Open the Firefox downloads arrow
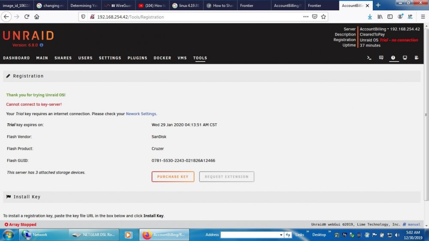The width and height of the screenshot is (429, 241). coord(370,17)
